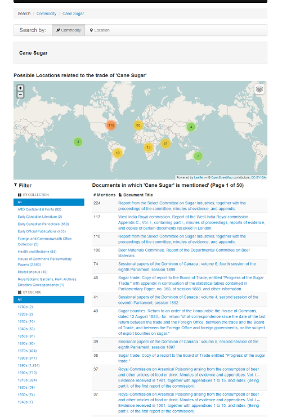Filter by House of Commons Parliamentary Papers
291x417 pixels.
click(44, 262)
